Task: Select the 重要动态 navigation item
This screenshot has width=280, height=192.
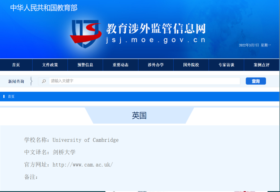Action: click(120, 65)
